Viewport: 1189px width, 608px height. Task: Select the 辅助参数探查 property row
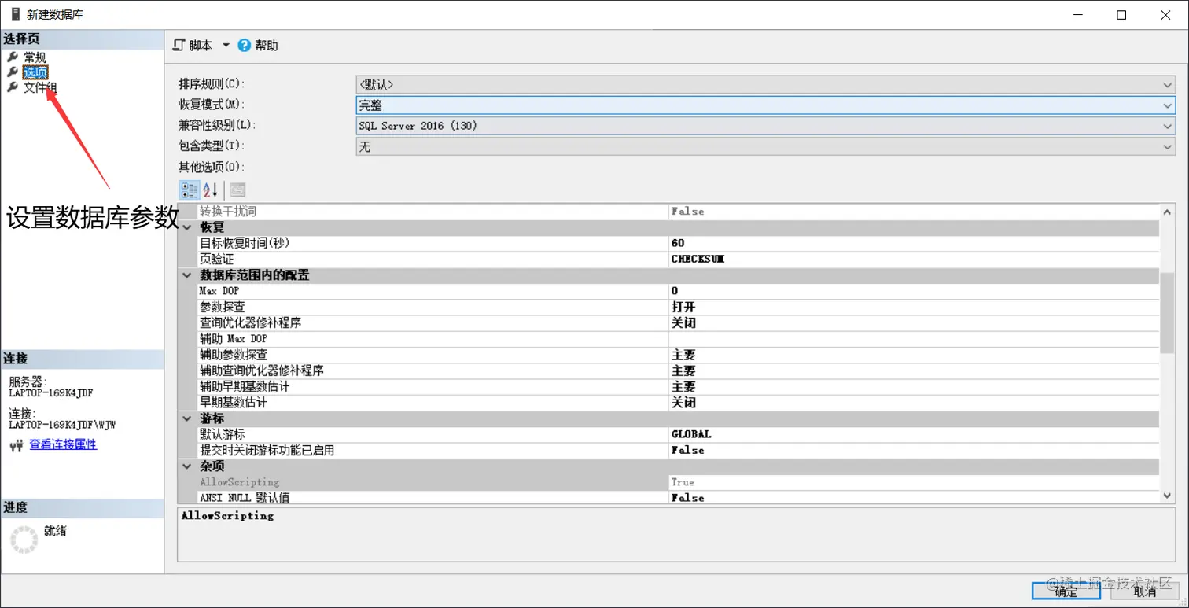click(677, 355)
